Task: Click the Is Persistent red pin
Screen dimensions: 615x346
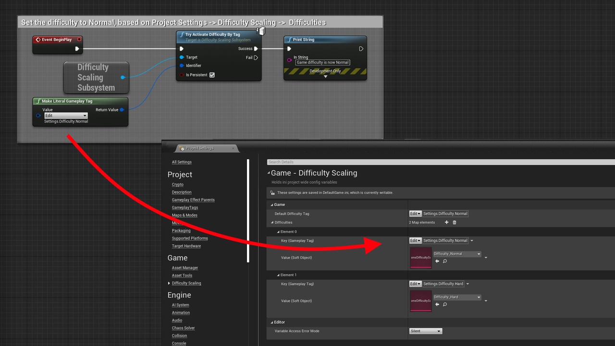Action: coord(182,75)
